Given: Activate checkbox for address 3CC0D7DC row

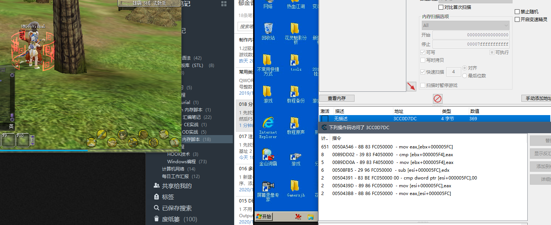Looking at the screenshot, I should [x=325, y=119].
